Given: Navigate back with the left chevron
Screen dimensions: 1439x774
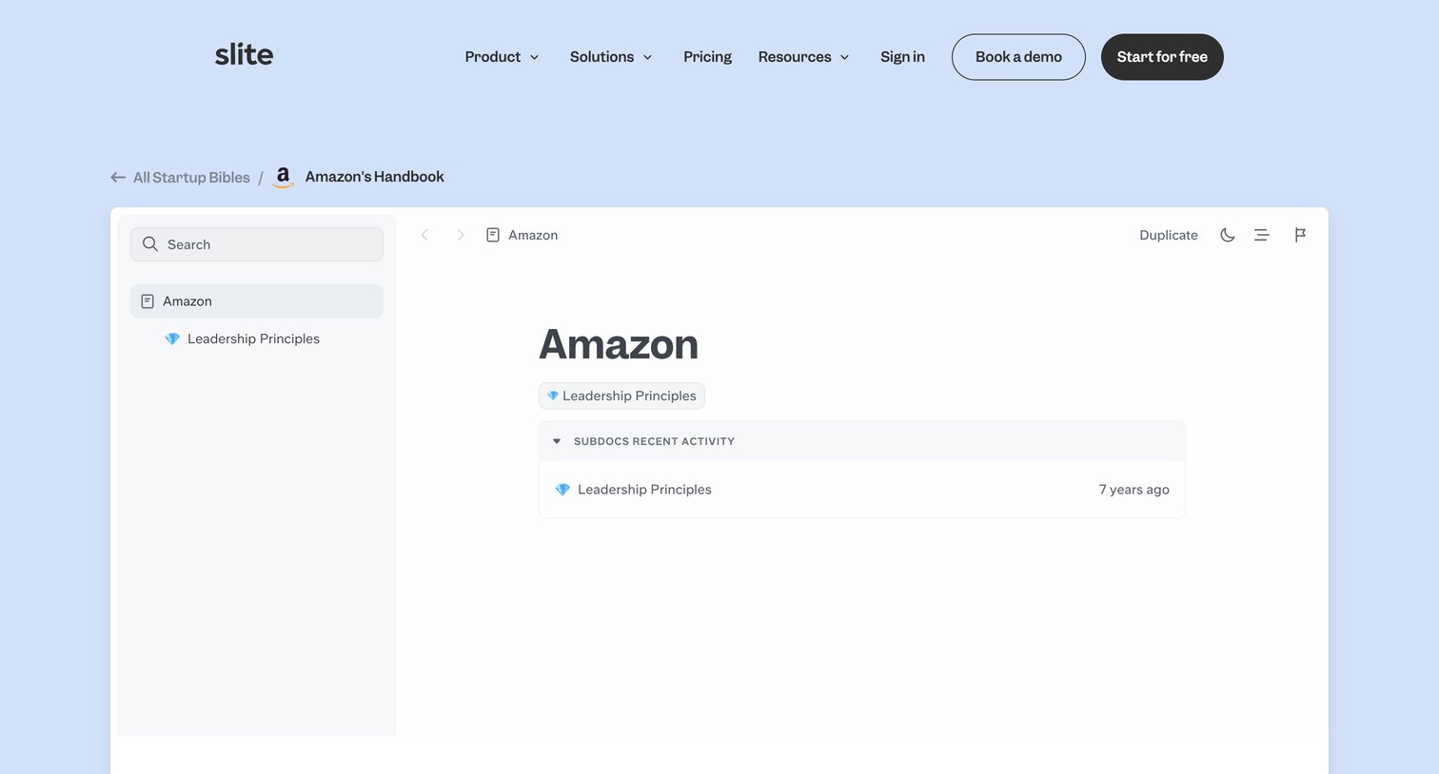Looking at the screenshot, I should [425, 235].
